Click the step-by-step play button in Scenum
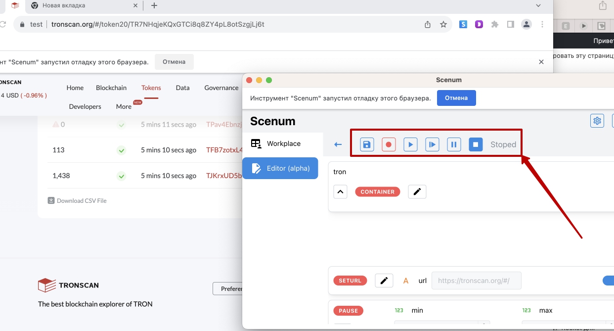Viewport: 614px width, 331px height. pyautogui.click(x=432, y=144)
